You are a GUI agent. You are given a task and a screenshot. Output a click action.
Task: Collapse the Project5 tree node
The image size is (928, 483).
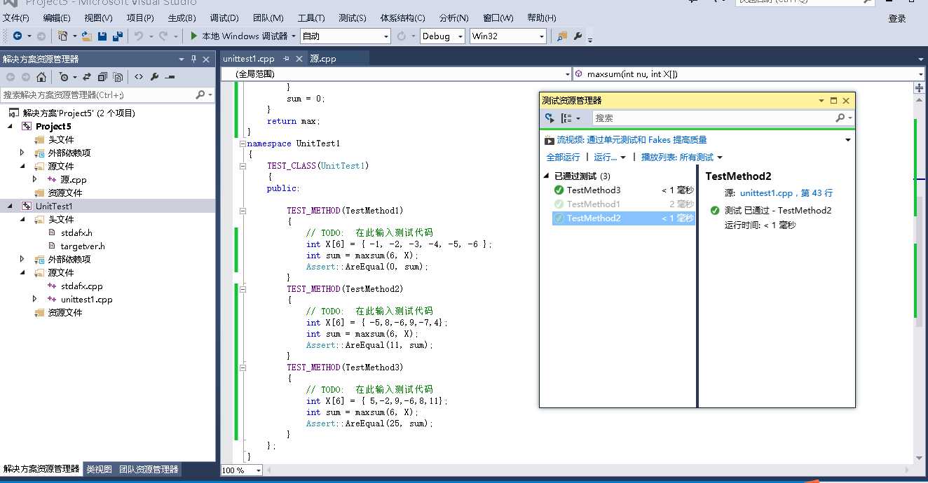coord(11,126)
